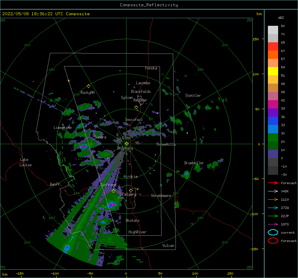Select the bright yellow 54 dBZ swatch

point(273,71)
